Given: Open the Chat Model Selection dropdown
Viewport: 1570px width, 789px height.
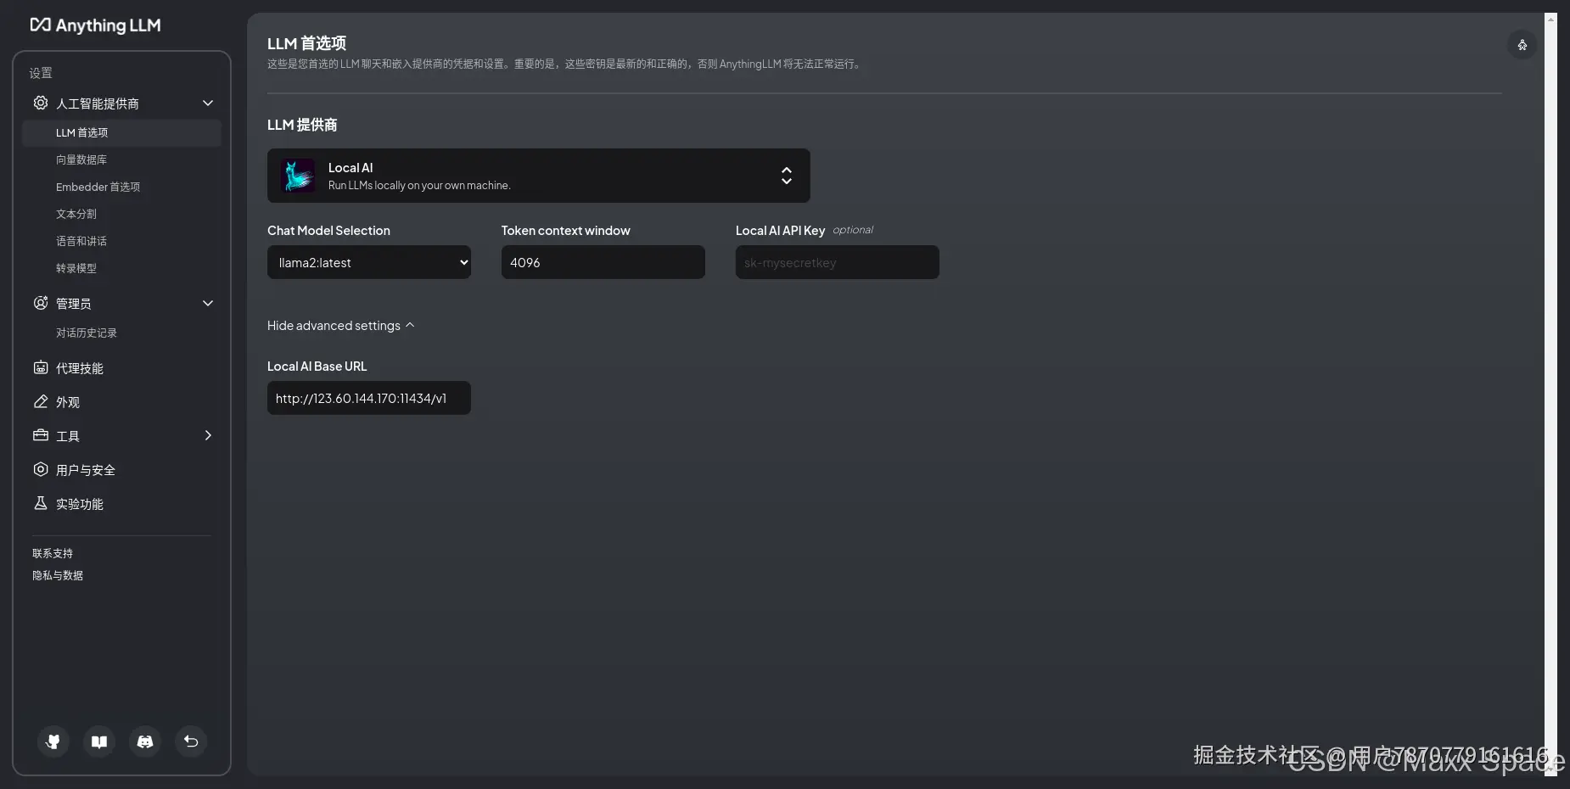Looking at the screenshot, I should click(369, 262).
